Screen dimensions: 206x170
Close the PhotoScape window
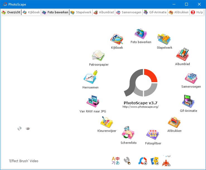coord(199,4)
